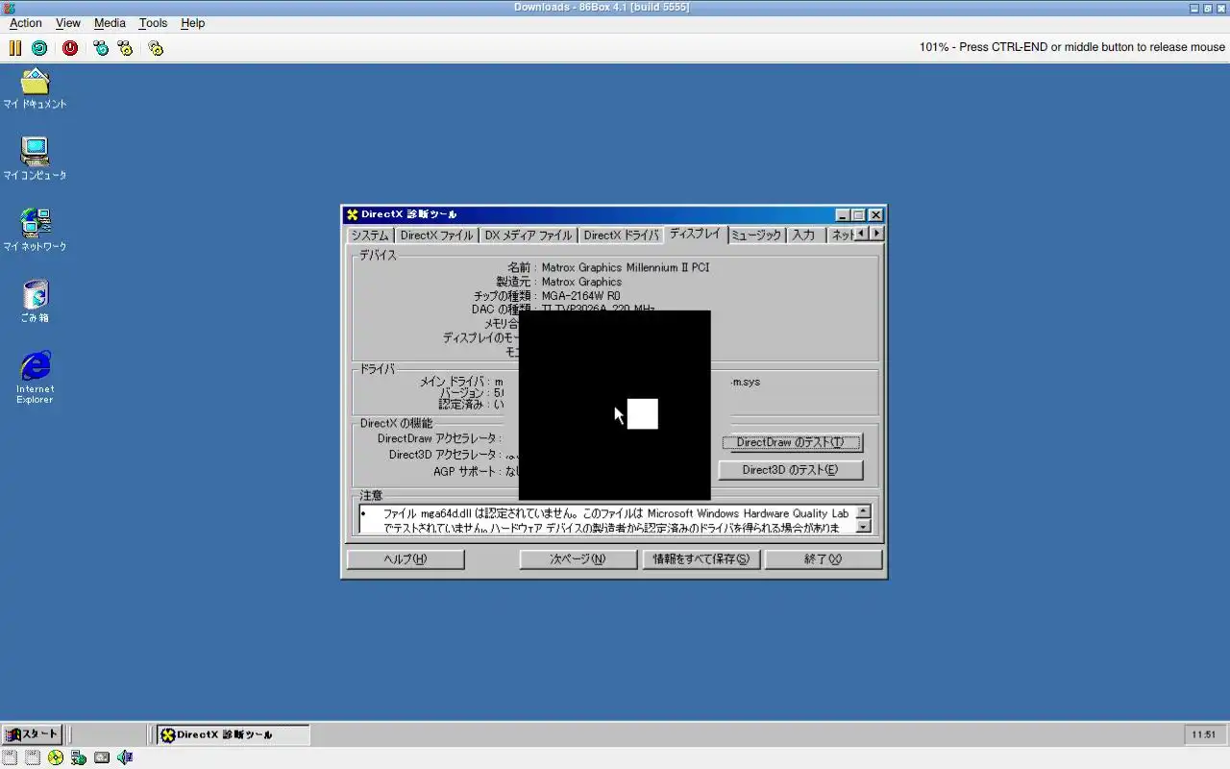This screenshot has height=769, width=1230.
Task: Open 86Box settings gear icon in the toolbar
Action: 156,47
